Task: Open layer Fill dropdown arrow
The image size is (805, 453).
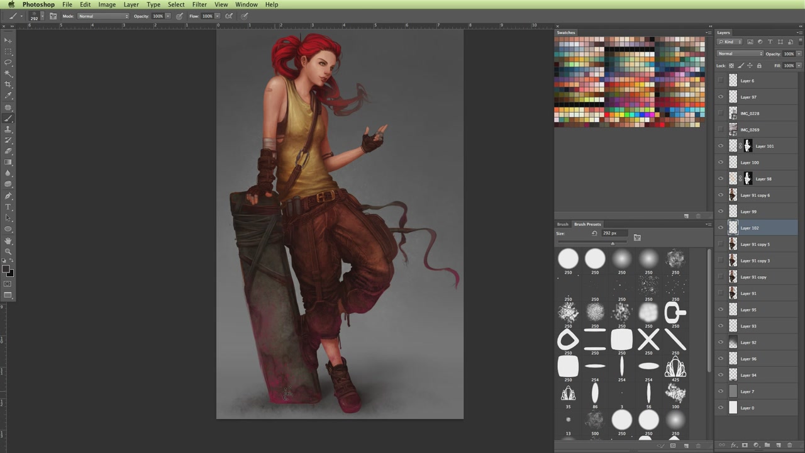Action: tap(799, 65)
